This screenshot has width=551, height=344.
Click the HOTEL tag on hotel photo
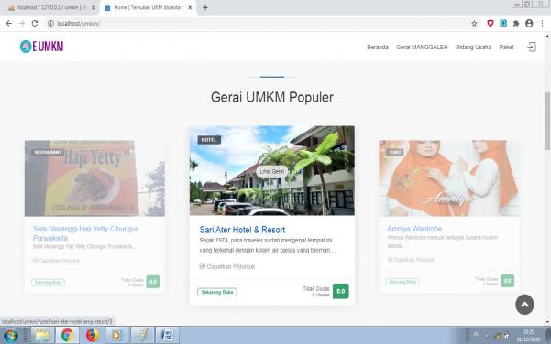(209, 140)
